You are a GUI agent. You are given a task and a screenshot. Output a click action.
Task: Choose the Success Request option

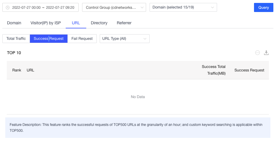point(49,39)
